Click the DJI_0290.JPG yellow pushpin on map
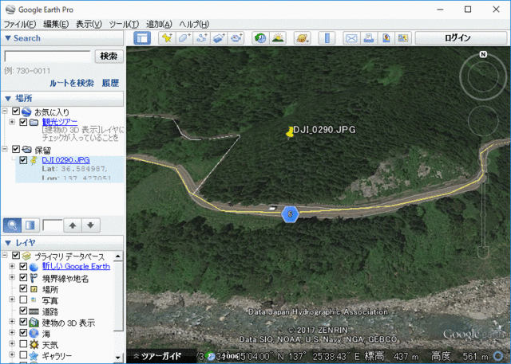Viewport: 511px width, 364px height. coord(289,132)
